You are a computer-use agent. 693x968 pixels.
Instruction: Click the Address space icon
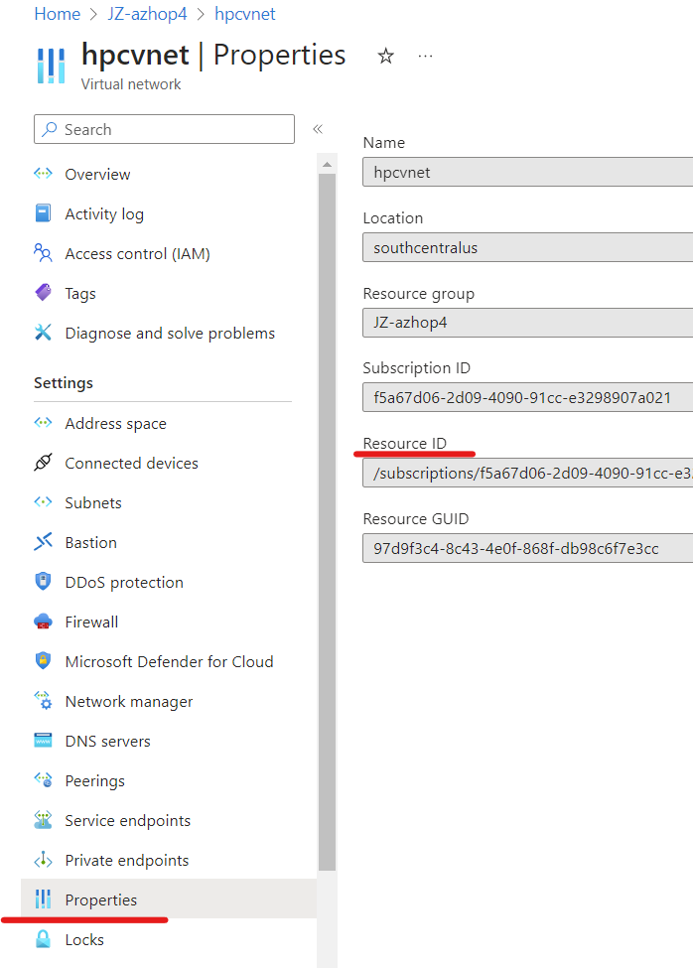pyautogui.click(x=43, y=422)
